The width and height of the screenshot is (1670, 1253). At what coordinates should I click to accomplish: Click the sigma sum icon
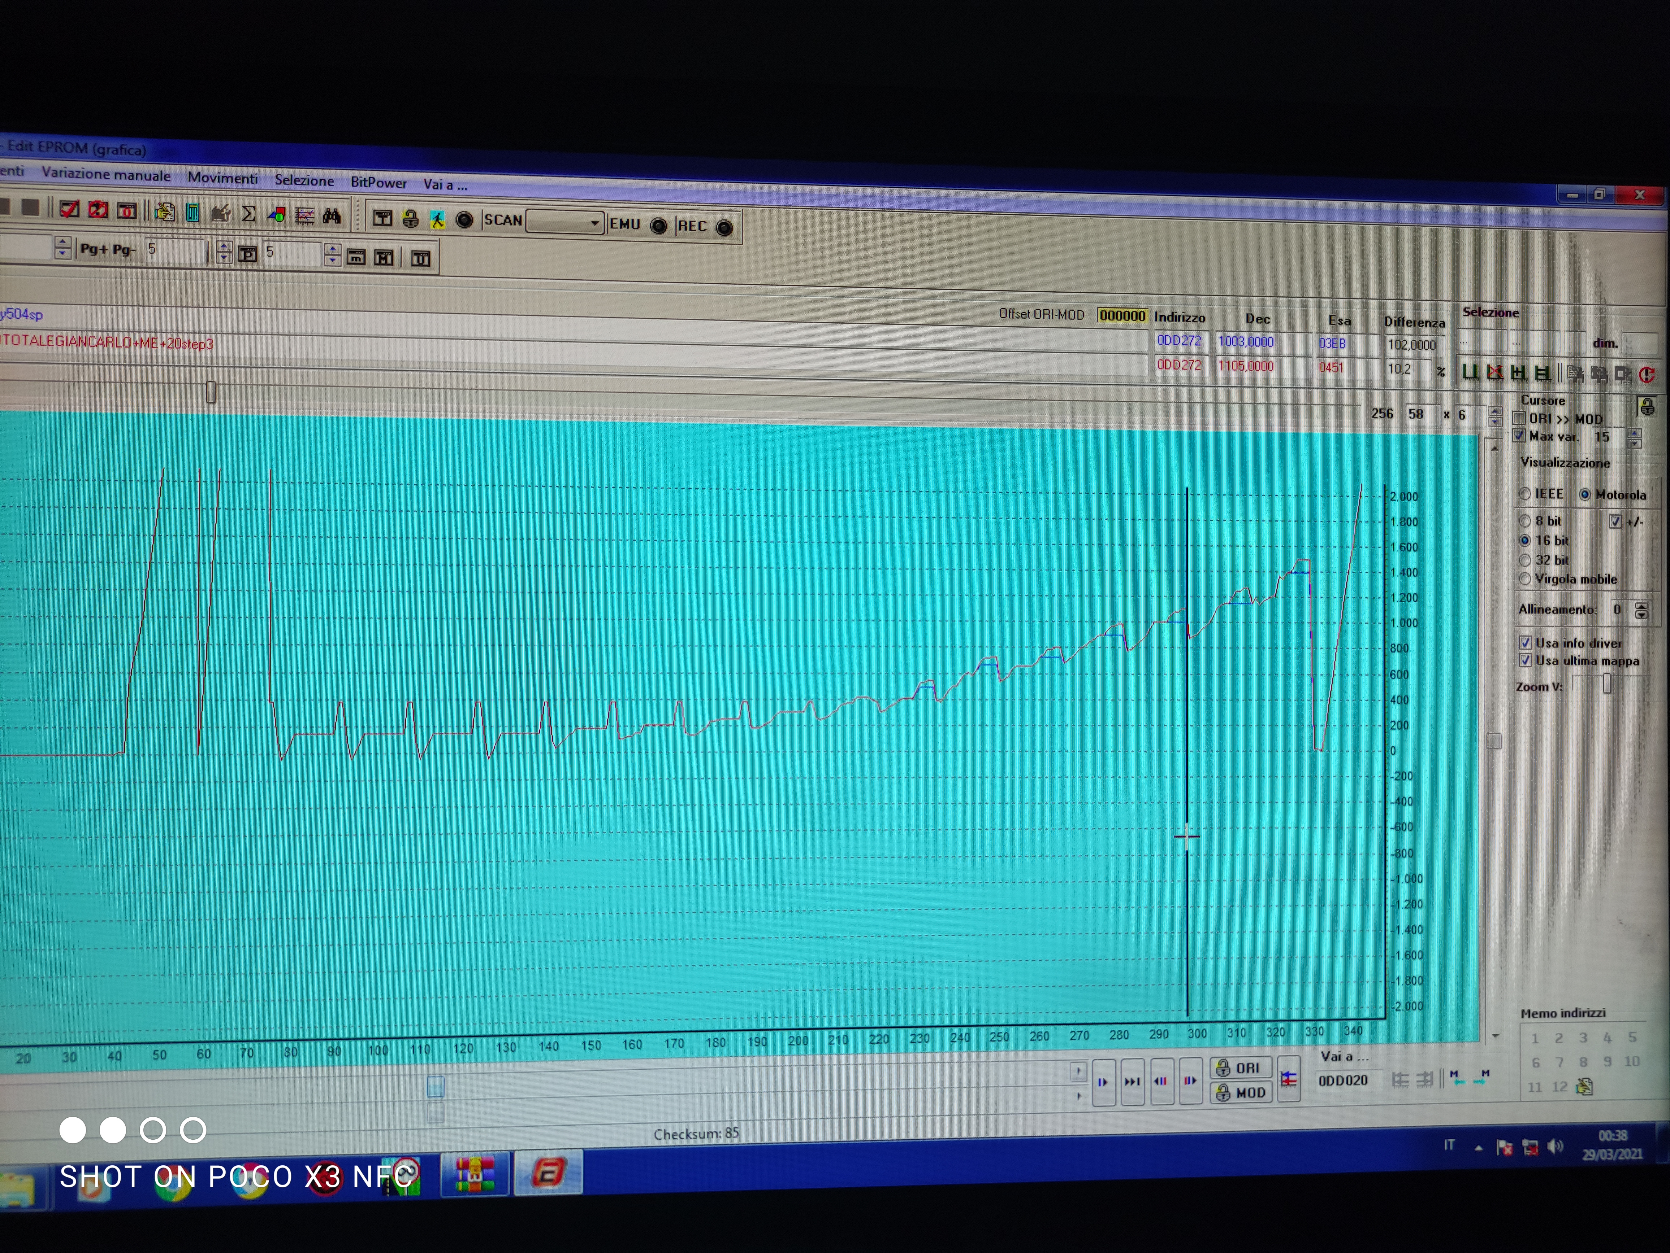point(248,214)
